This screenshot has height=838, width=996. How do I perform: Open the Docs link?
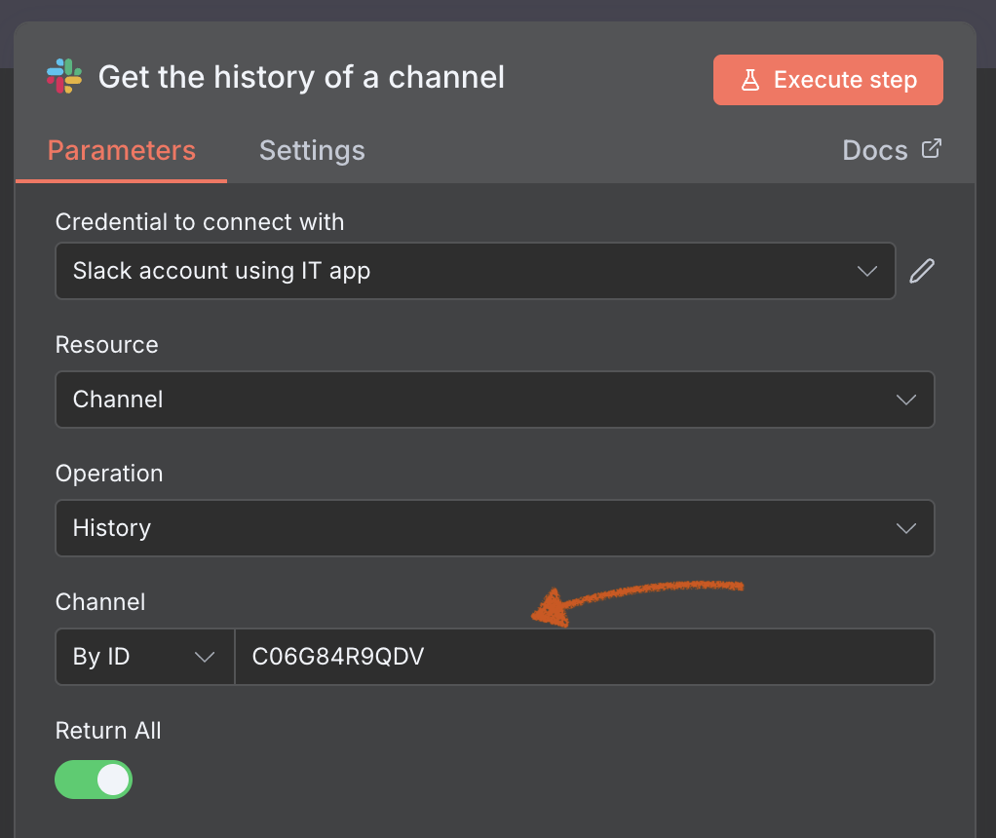click(x=875, y=151)
